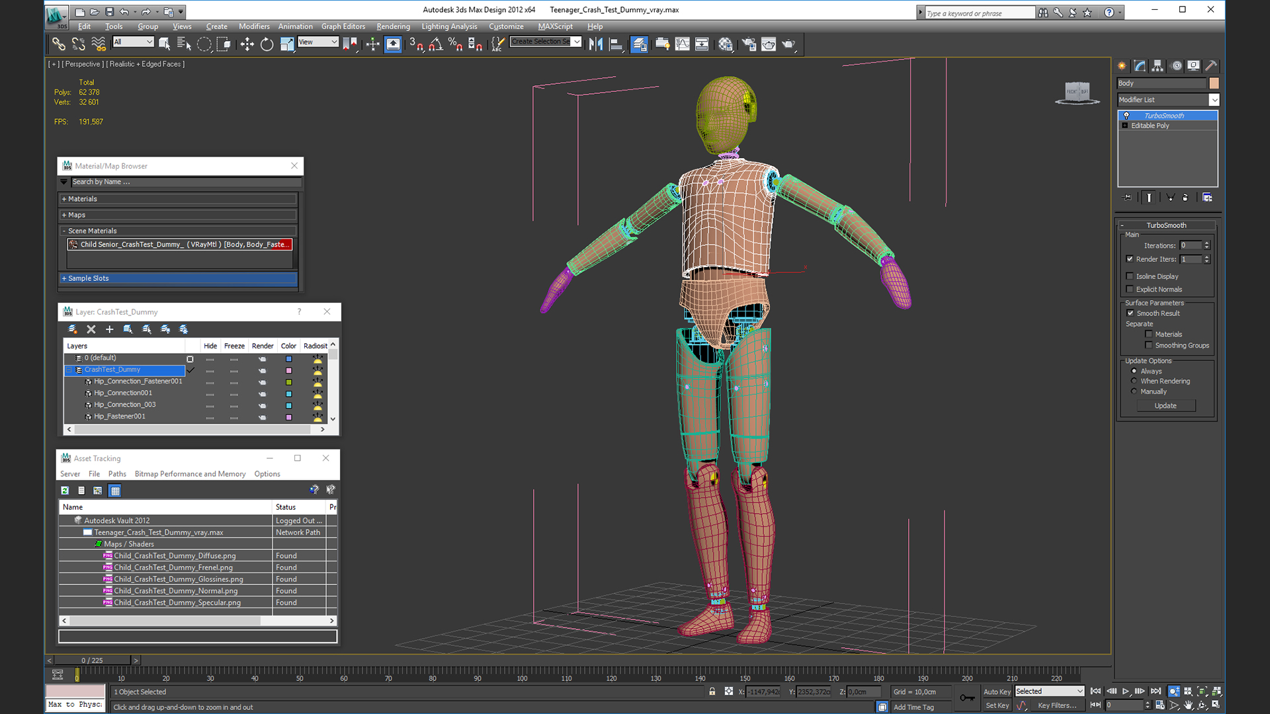Screen dimensions: 1270x714
Task: Switch to the Hierarchy command panel tab
Action: tap(1158, 65)
